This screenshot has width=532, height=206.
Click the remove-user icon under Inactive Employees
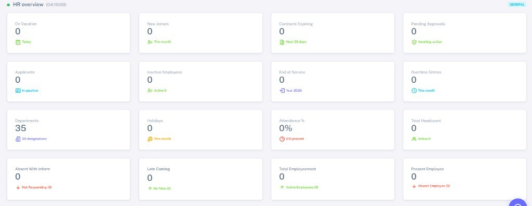(150, 91)
